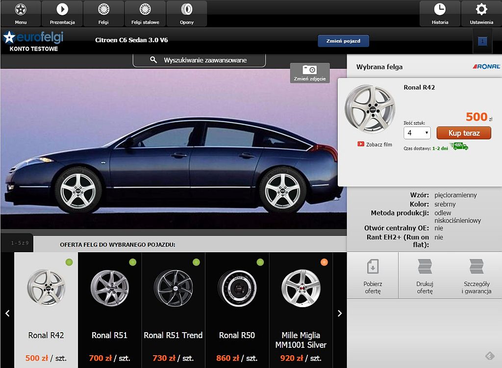This screenshot has height=368, width=502.
Task: Select the Ronal R51 Trend wheel thumbnail
Action: coord(173,288)
